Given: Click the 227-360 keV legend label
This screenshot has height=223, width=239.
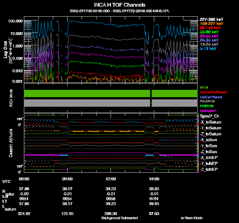Looking at the screenshot, I should [211, 19].
